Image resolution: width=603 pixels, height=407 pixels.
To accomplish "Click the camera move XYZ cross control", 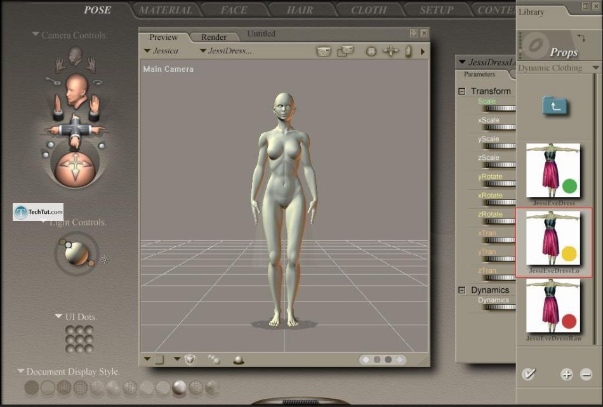I will 76,128.
